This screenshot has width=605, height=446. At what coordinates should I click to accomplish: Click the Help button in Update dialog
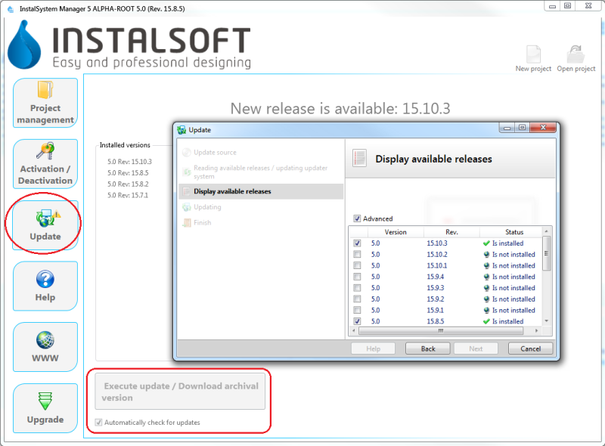373,348
